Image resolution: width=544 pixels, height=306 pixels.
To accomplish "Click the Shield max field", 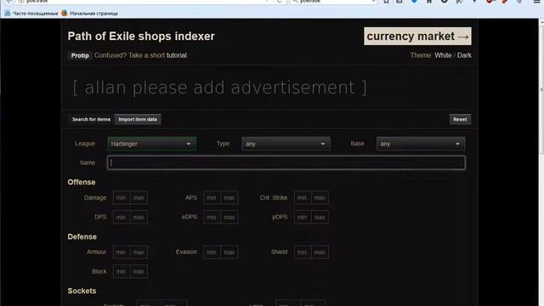I will [x=320, y=252].
